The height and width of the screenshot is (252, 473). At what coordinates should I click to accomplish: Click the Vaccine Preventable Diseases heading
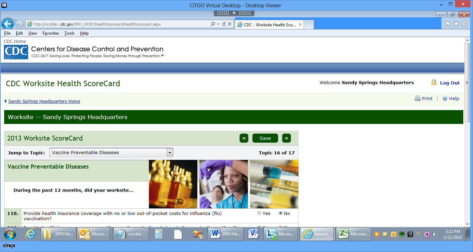point(48,166)
